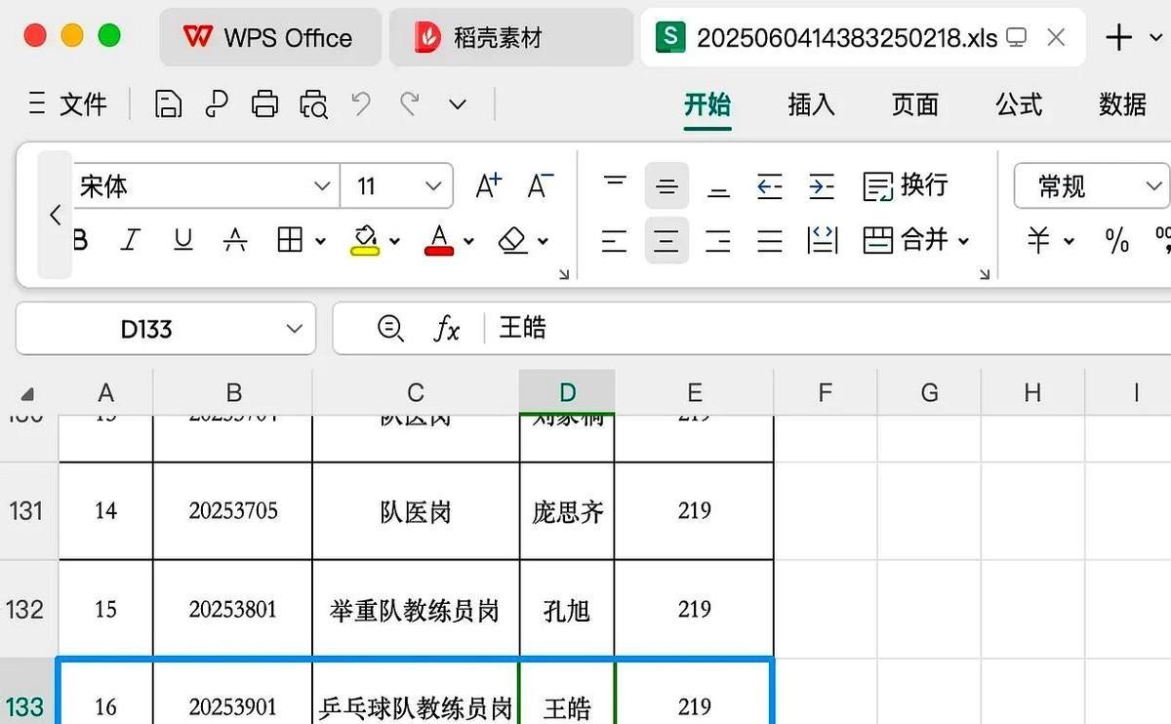Switch to the 开始 ribbon tab
The width and height of the screenshot is (1171, 724).
point(707,104)
